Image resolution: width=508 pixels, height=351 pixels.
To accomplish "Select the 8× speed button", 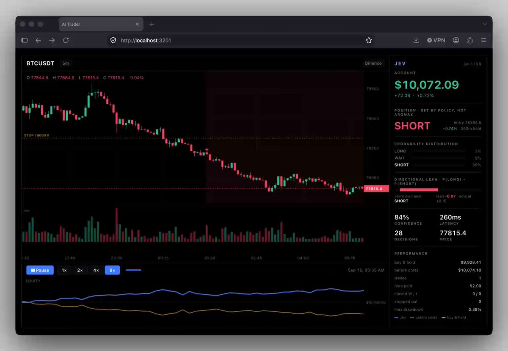I will 112,270.
